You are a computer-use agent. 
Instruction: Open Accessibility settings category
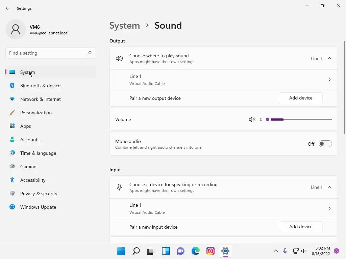(x=33, y=180)
